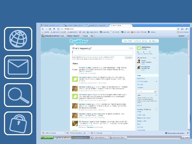The height and width of the screenshot is (144, 192).
Task: Open the wrench tools menu
Action: [x=187, y=29]
